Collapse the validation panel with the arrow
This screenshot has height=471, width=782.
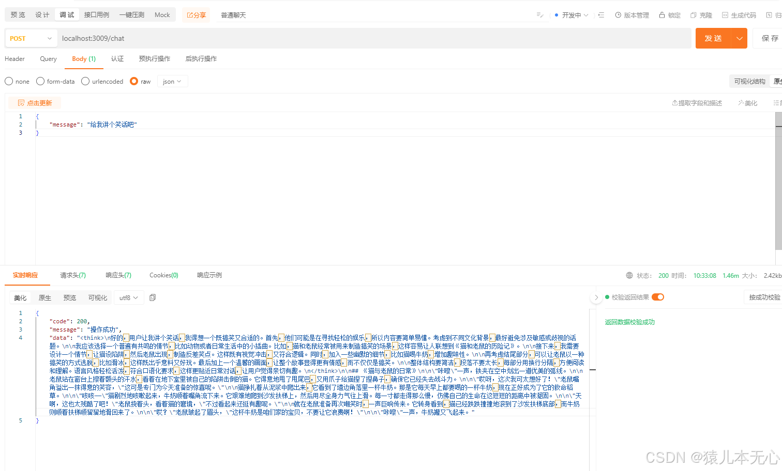pos(596,297)
